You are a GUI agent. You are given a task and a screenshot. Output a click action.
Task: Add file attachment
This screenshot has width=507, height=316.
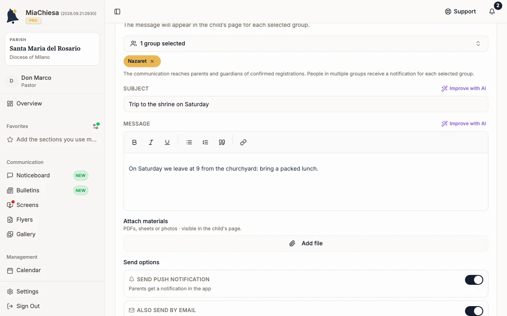[306, 243]
